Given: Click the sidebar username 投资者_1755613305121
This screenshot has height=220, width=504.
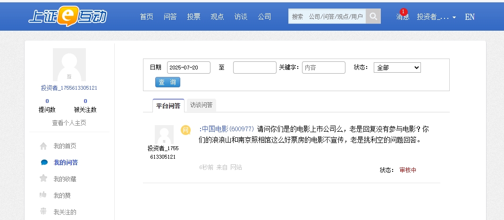Looking at the screenshot, I should click(69, 88).
